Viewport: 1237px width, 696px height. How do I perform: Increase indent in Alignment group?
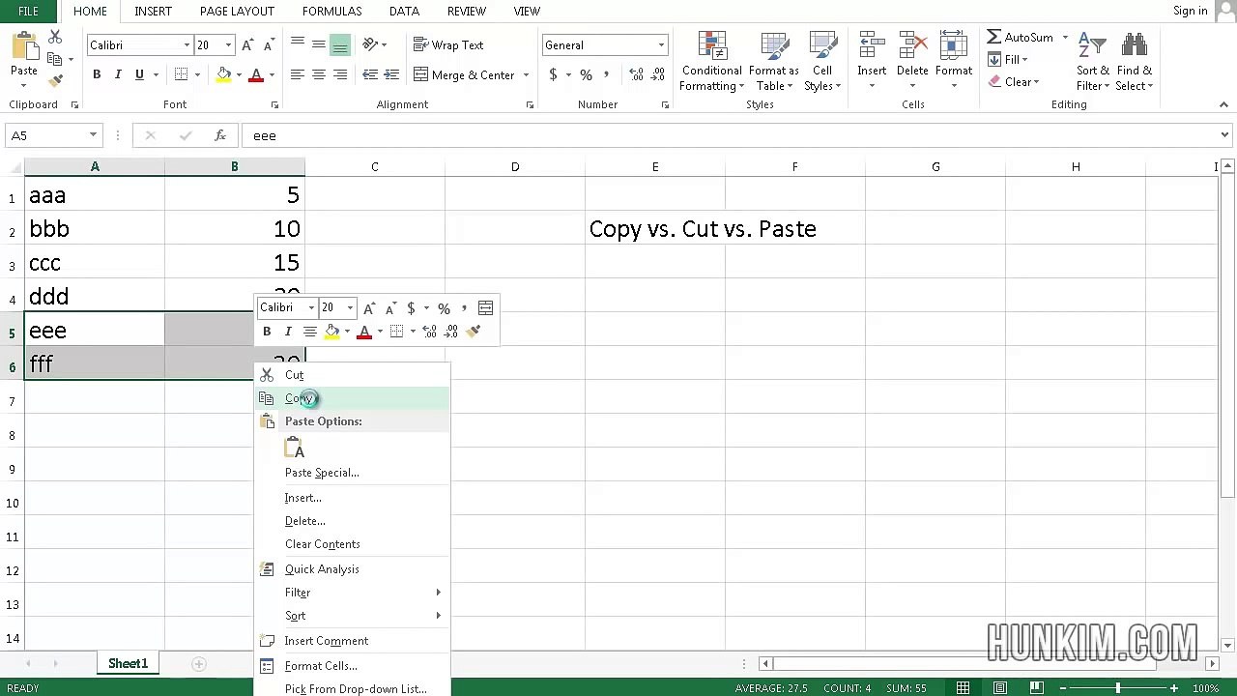[x=391, y=74]
